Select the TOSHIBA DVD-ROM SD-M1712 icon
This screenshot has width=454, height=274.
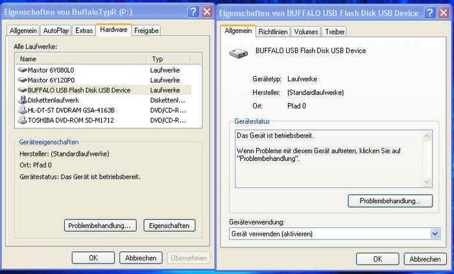coord(22,119)
